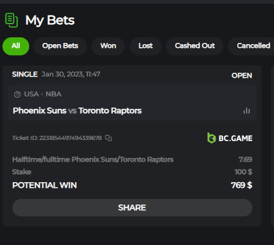Select the All filter tab
Screen dimensions: 274x245
pyautogui.click(x=16, y=46)
